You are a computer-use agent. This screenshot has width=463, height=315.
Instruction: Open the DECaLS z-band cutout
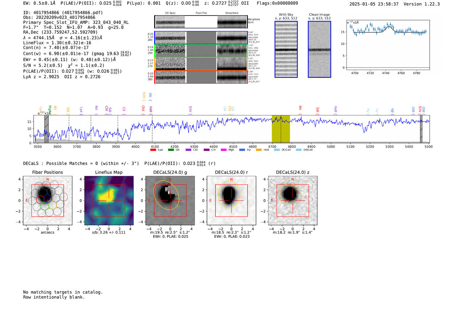pyautogui.click(x=292, y=200)
